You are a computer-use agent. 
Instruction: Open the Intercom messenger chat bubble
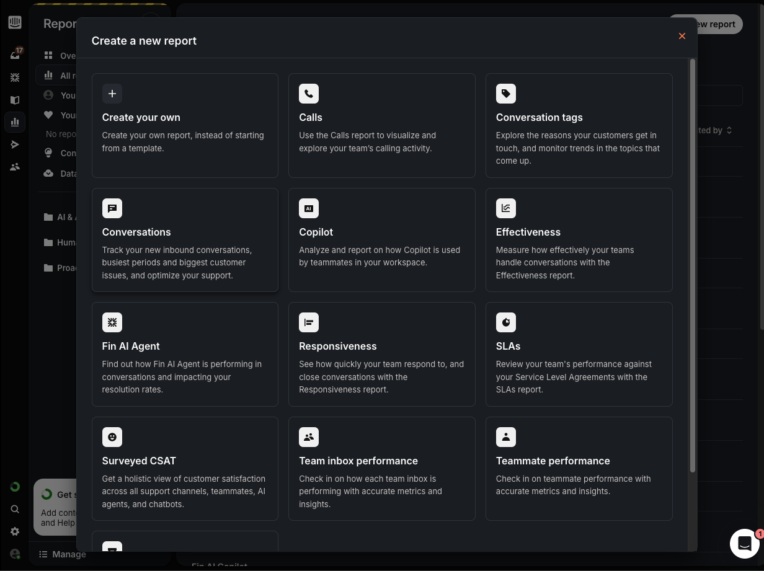pos(745,544)
